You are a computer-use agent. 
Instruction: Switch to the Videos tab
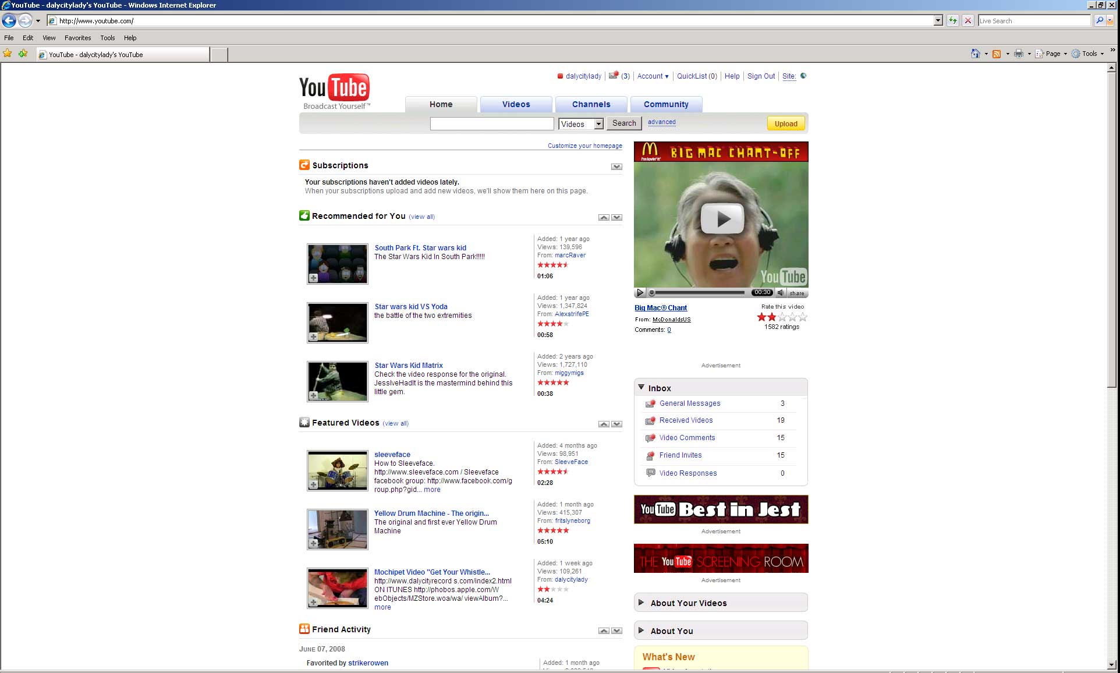click(x=516, y=104)
